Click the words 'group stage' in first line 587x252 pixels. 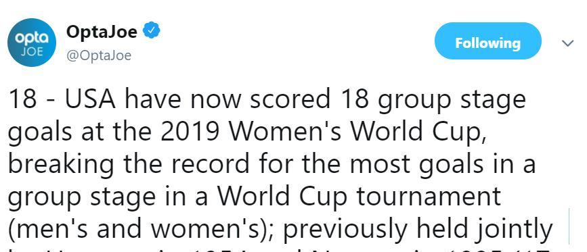452,101
